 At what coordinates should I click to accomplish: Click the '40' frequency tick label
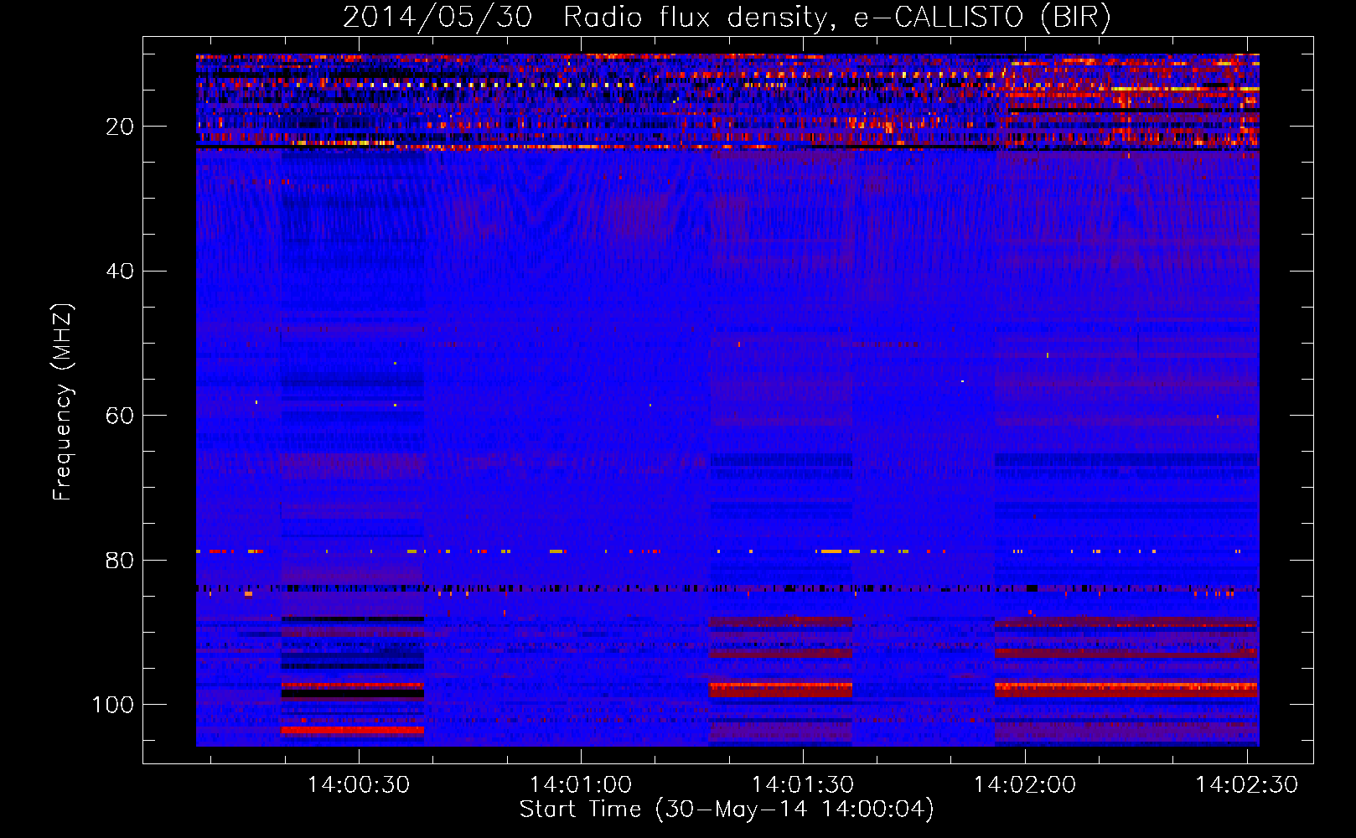coord(120,272)
